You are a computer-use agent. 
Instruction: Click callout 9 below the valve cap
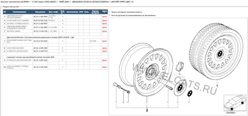[x=128, y=102]
